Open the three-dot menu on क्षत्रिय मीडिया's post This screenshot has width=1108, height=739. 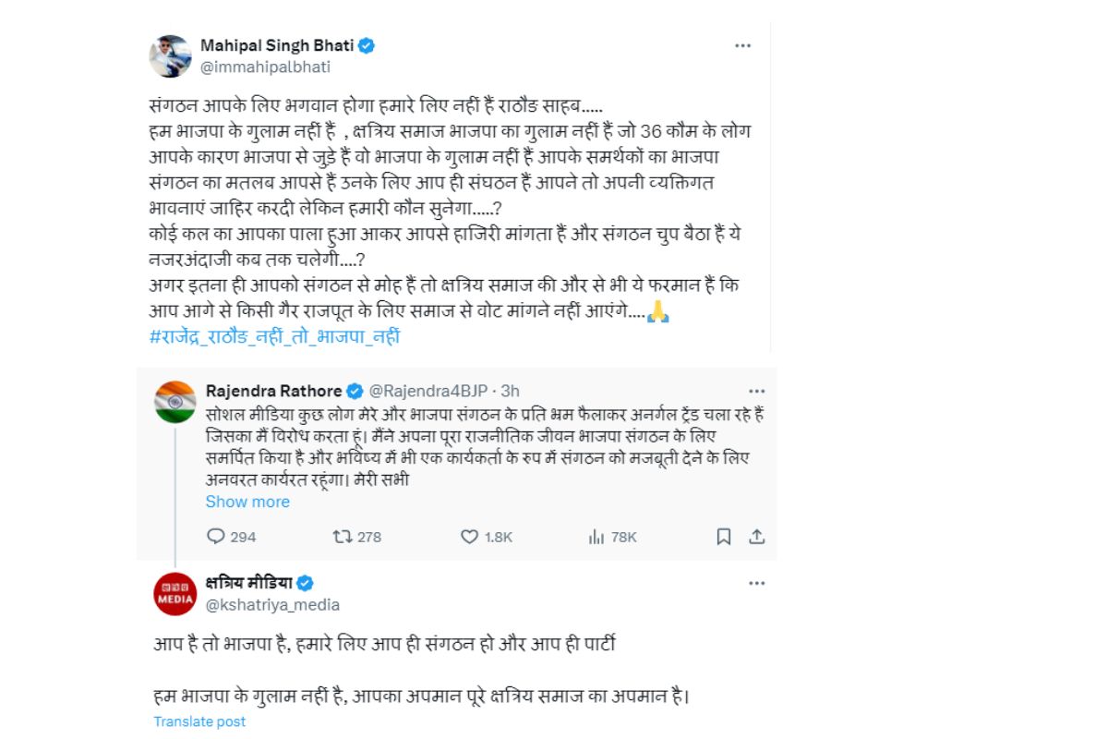point(758,582)
